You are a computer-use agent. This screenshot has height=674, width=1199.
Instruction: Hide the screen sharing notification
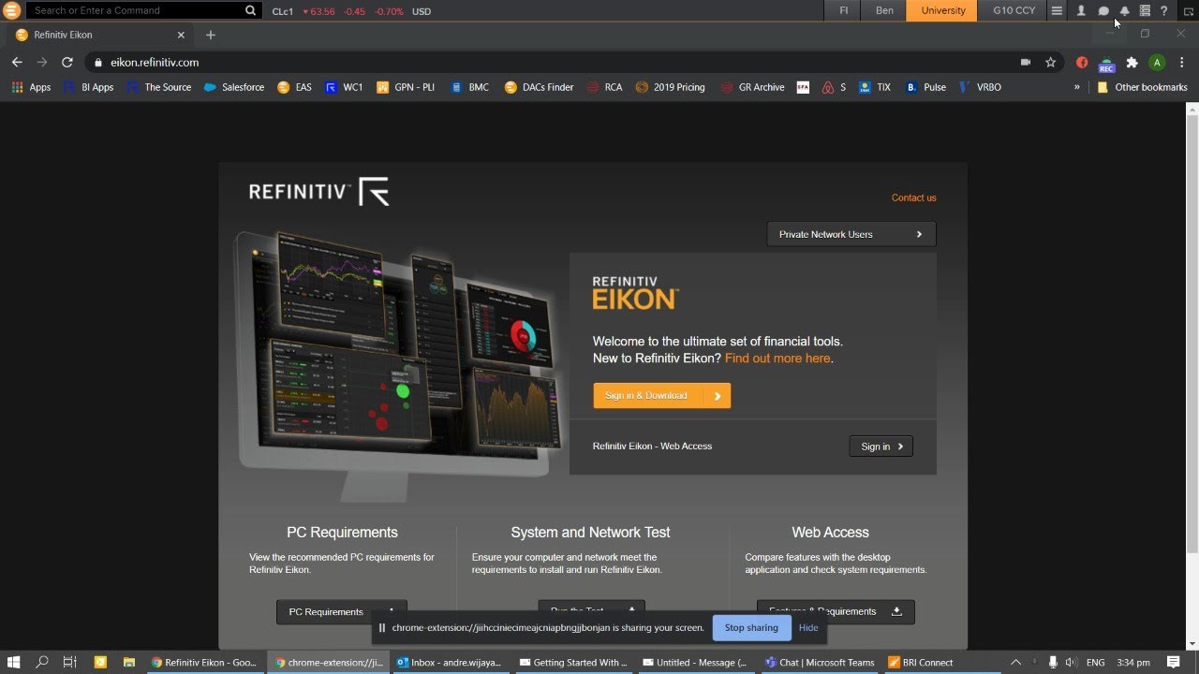[x=808, y=628]
